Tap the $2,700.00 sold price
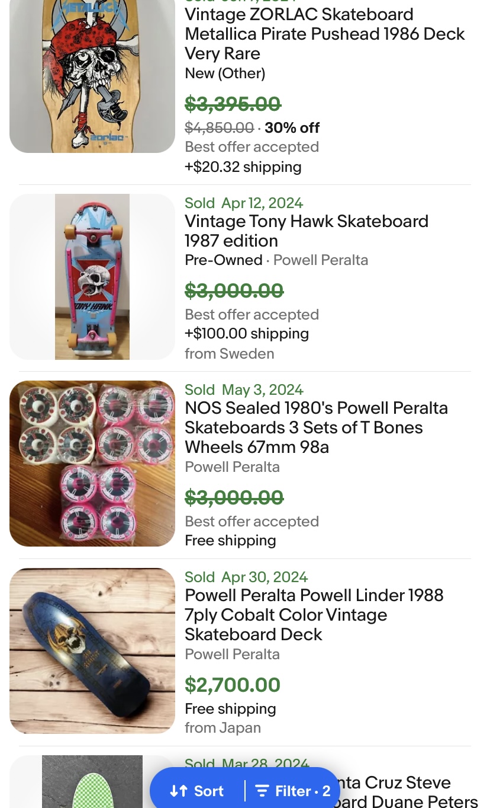The width and height of the screenshot is (490, 808). pyautogui.click(x=233, y=685)
